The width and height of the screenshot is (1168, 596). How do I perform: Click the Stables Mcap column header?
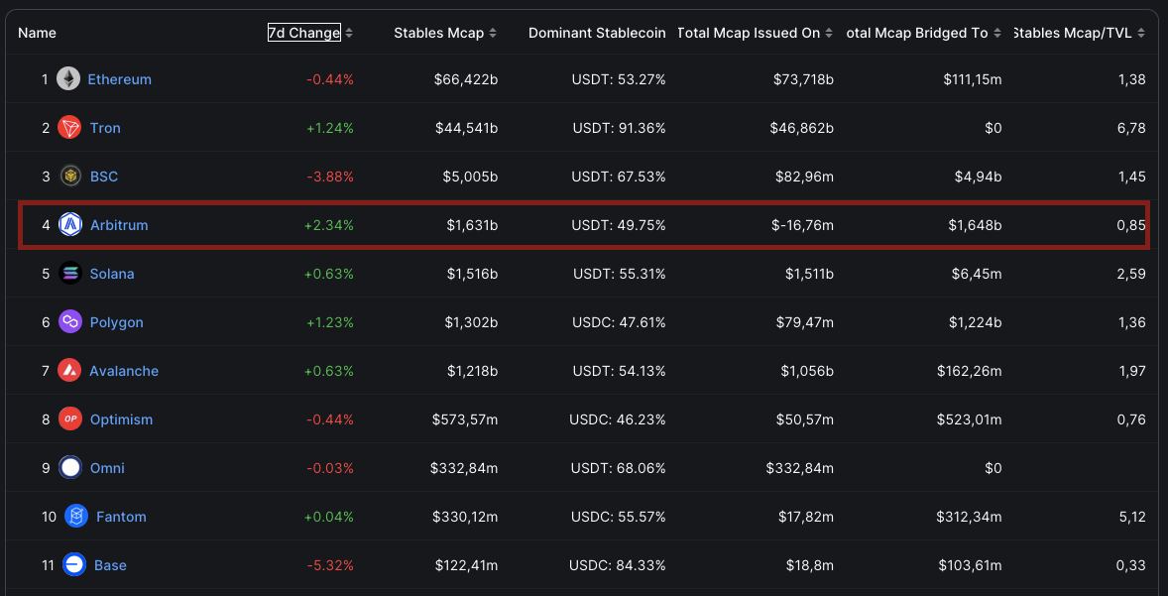(439, 33)
